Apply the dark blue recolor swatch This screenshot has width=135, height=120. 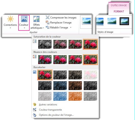click(x=60, y=86)
